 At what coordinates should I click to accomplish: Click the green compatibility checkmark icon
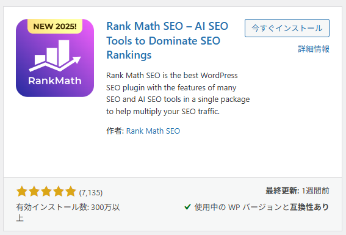[187, 206]
